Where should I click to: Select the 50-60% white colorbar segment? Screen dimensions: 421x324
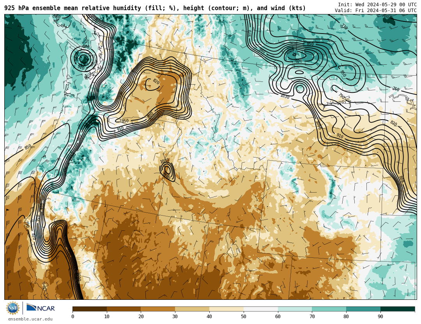(x=261, y=309)
